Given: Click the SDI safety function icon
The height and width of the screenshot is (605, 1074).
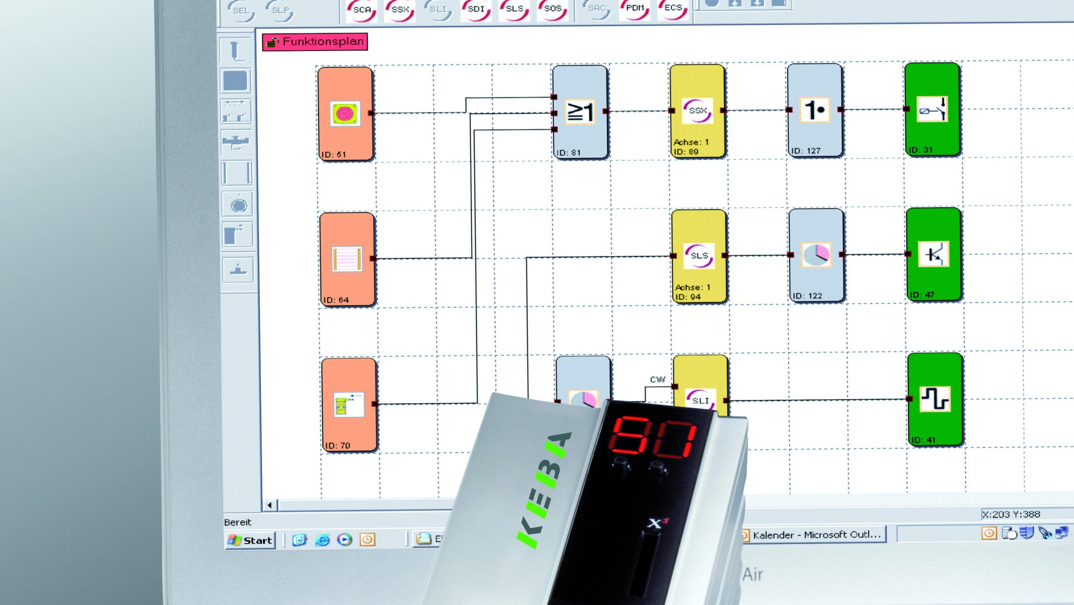Looking at the screenshot, I should click(x=476, y=9).
